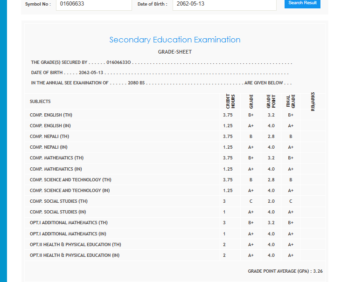Click the Symbol No label
Viewport: 341px width, 282px height.
click(38, 4)
